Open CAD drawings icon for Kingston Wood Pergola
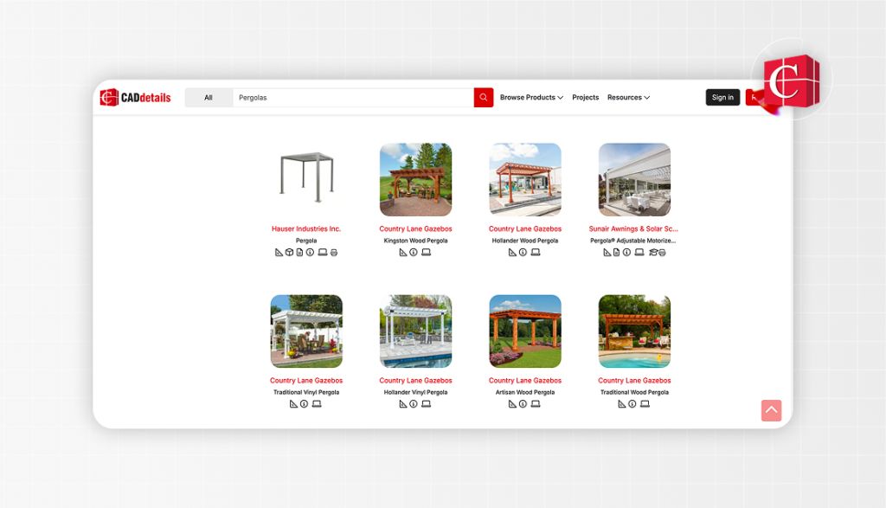This screenshot has height=508, width=886. 403,253
